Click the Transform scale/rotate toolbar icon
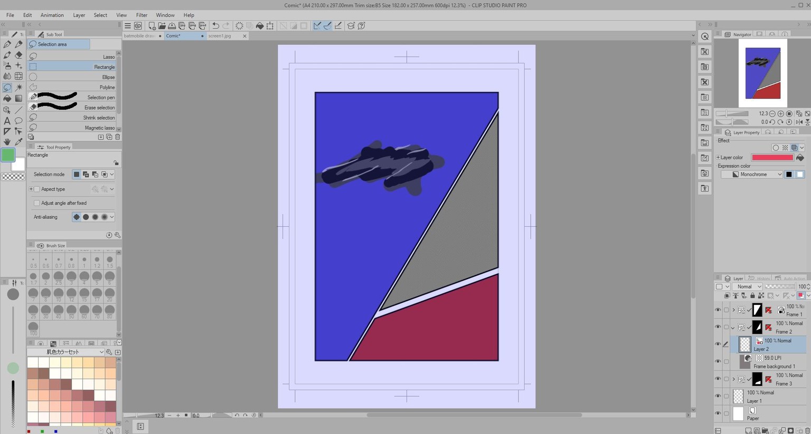The width and height of the screenshot is (811, 434). (270, 25)
